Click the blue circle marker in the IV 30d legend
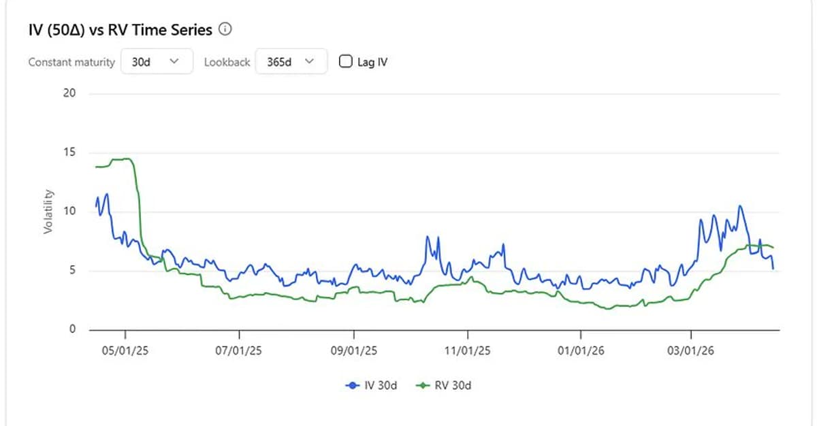 351,384
